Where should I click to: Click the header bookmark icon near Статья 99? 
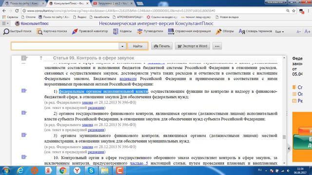click(24, 58)
